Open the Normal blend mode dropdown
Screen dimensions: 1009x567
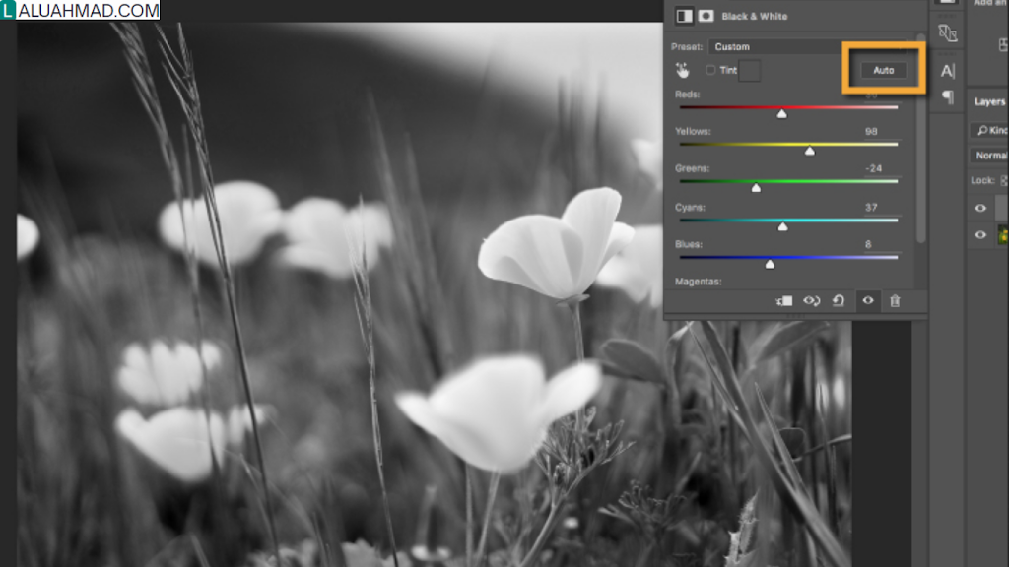[989, 156]
